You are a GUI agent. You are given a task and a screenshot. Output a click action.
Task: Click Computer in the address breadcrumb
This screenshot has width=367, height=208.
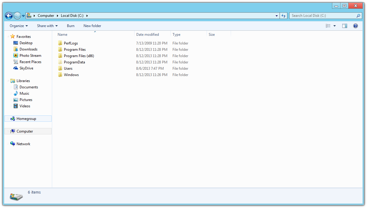(46, 16)
